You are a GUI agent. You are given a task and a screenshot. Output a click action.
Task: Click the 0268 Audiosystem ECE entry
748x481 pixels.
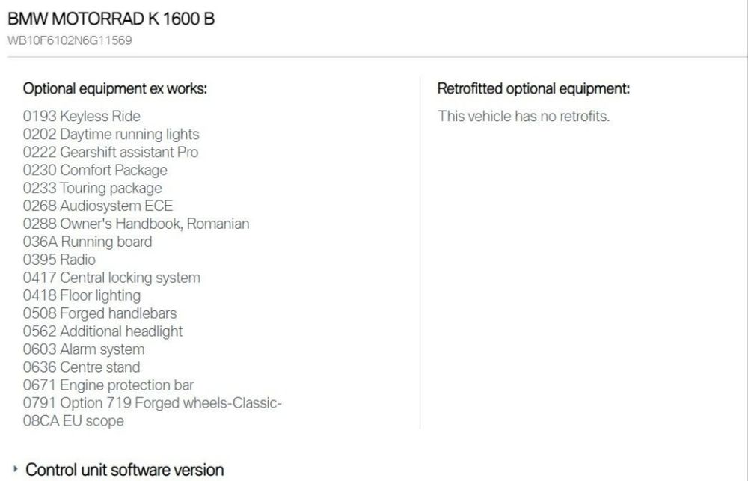[98, 206]
